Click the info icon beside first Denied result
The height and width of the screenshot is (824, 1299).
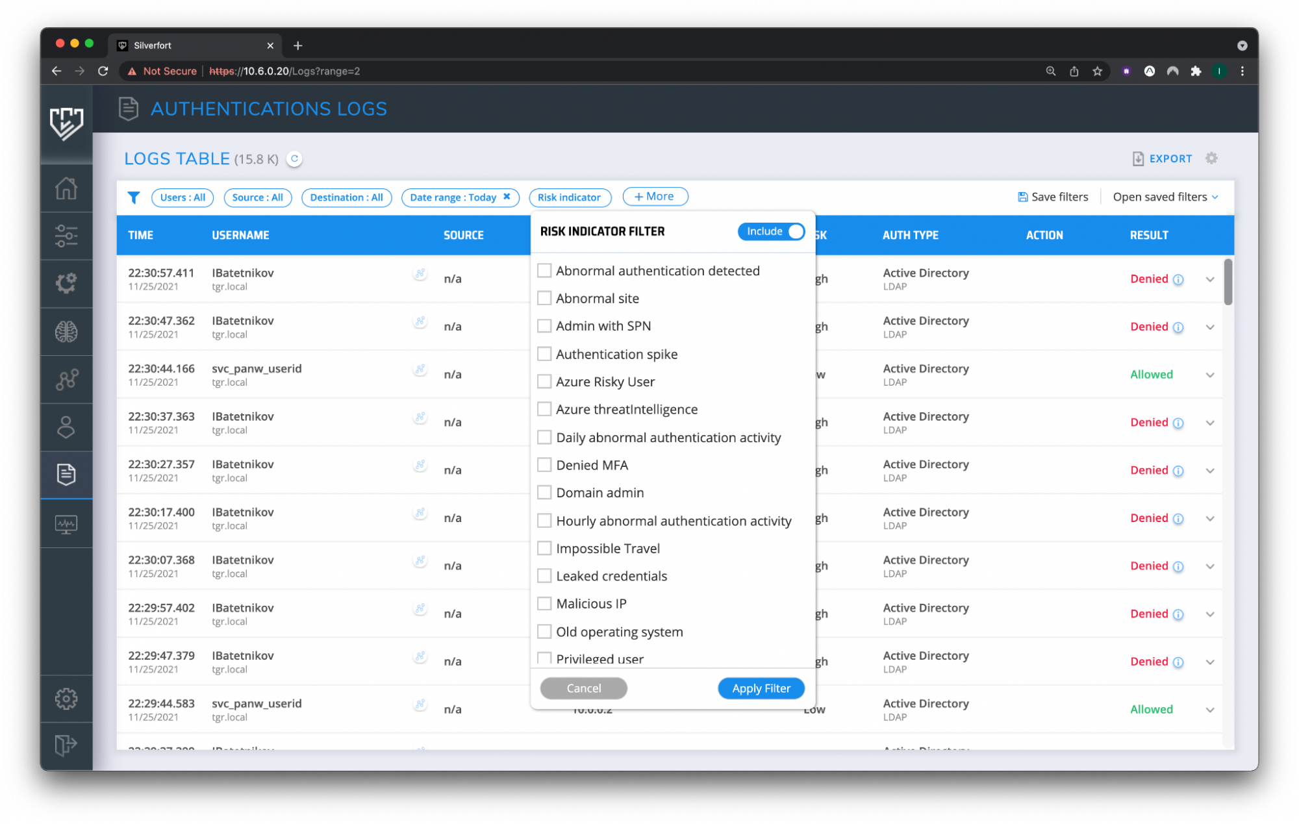point(1178,279)
